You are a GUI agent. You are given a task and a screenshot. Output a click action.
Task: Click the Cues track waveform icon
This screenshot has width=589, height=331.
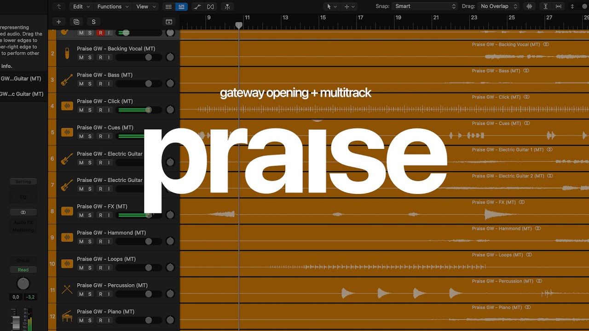[67, 132]
